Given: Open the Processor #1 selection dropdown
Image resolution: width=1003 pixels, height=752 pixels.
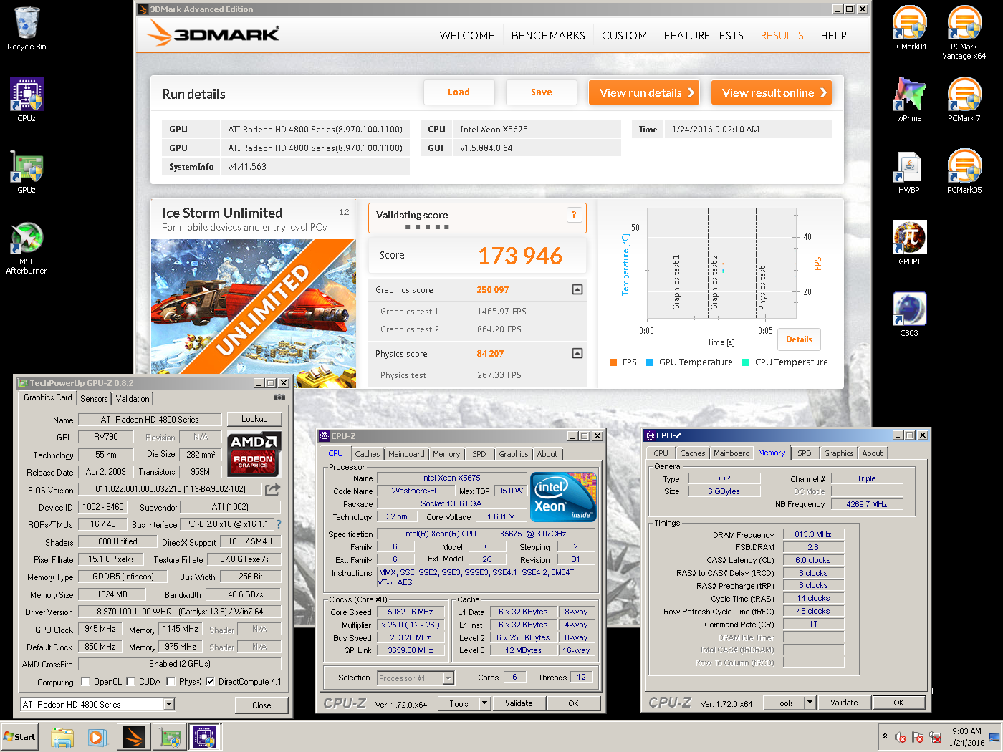Looking at the screenshot, I should [x=448, y=678].
